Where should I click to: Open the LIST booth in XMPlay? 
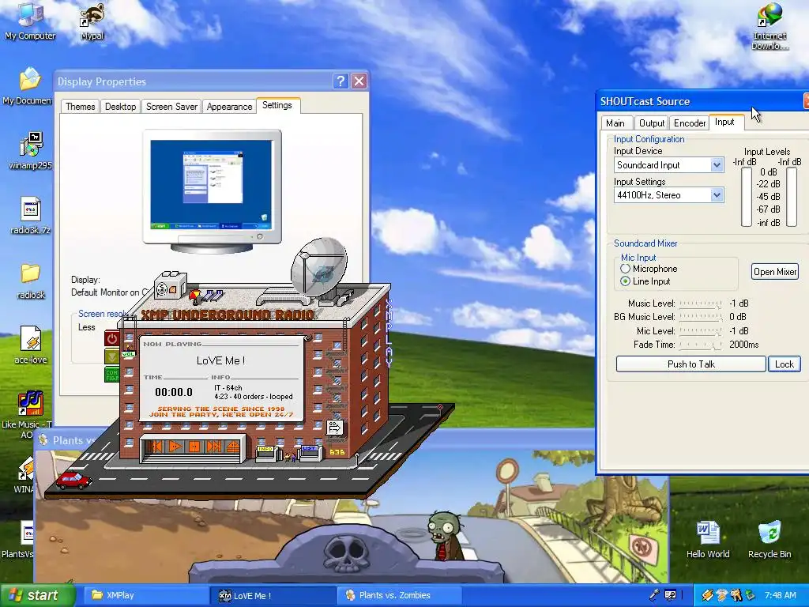pyautogui.click(x=310, y=453)
